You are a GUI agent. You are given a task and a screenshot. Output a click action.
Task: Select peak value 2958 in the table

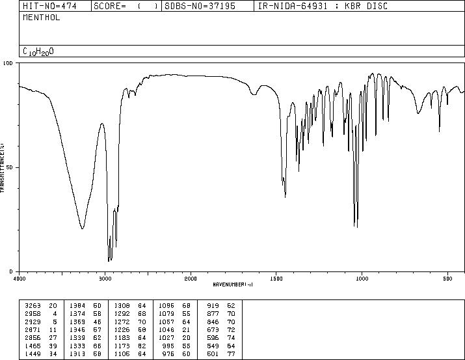pyautogui.click(x=33, y=314)
